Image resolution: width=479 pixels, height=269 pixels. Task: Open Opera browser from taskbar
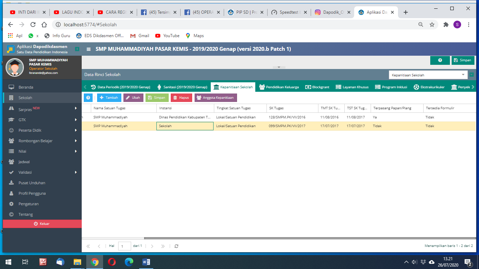coord(112,262)
